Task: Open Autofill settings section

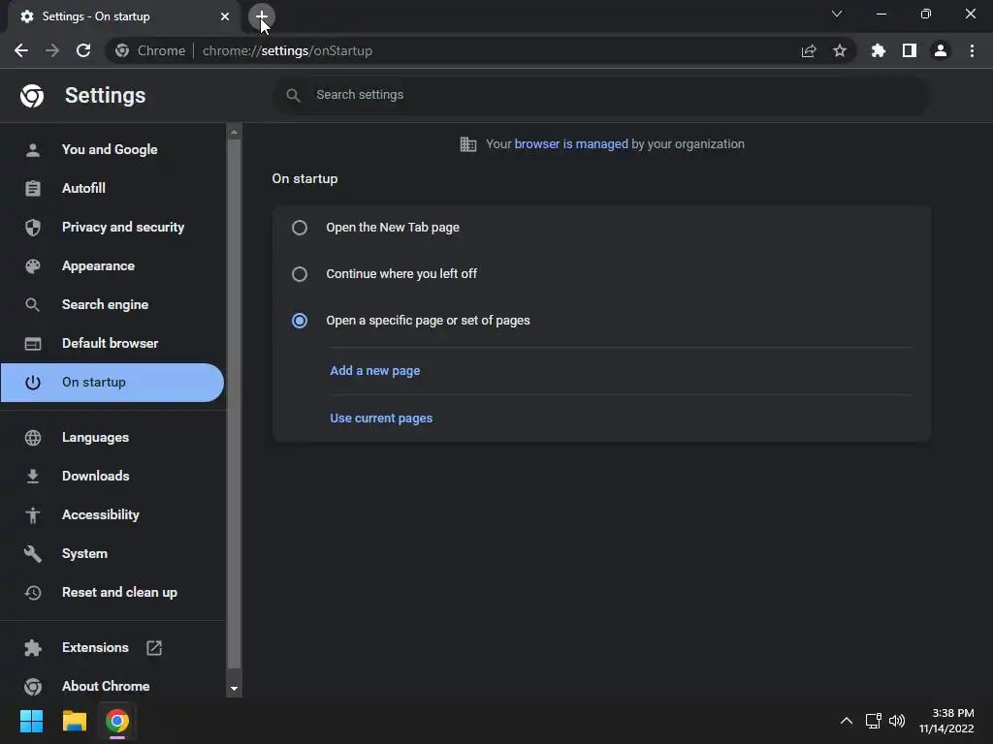Action: [x=112, y=189]
